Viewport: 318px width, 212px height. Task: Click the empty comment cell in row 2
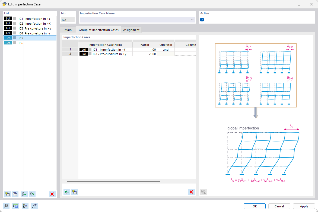tap(186, 54)
